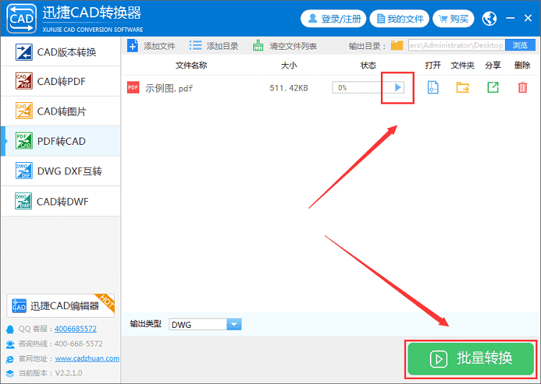This screenshot has width=541, height=384.
Task: Open the login/register button (登录/注册)
Action: [x=333, y=19]
